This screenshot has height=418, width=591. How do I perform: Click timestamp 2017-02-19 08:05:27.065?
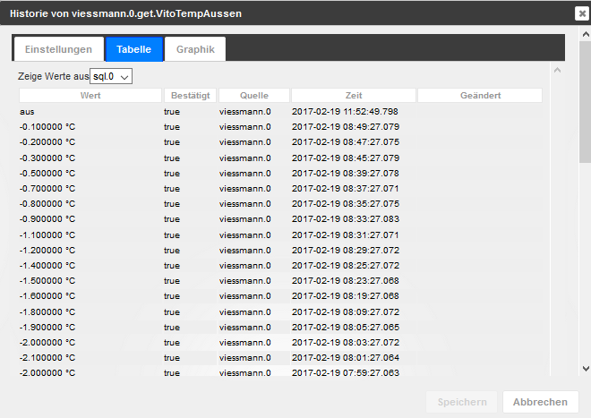click(x=346, y=328)
